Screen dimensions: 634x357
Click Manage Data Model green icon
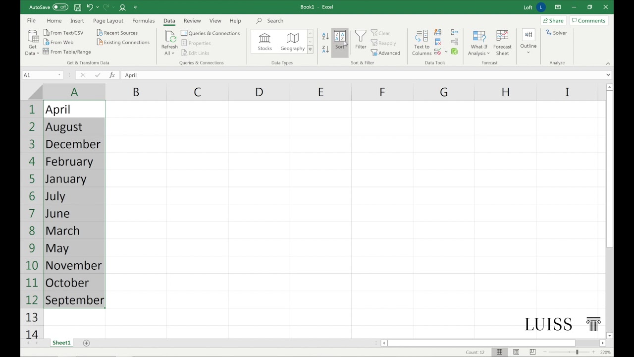[x=454, y=52]
